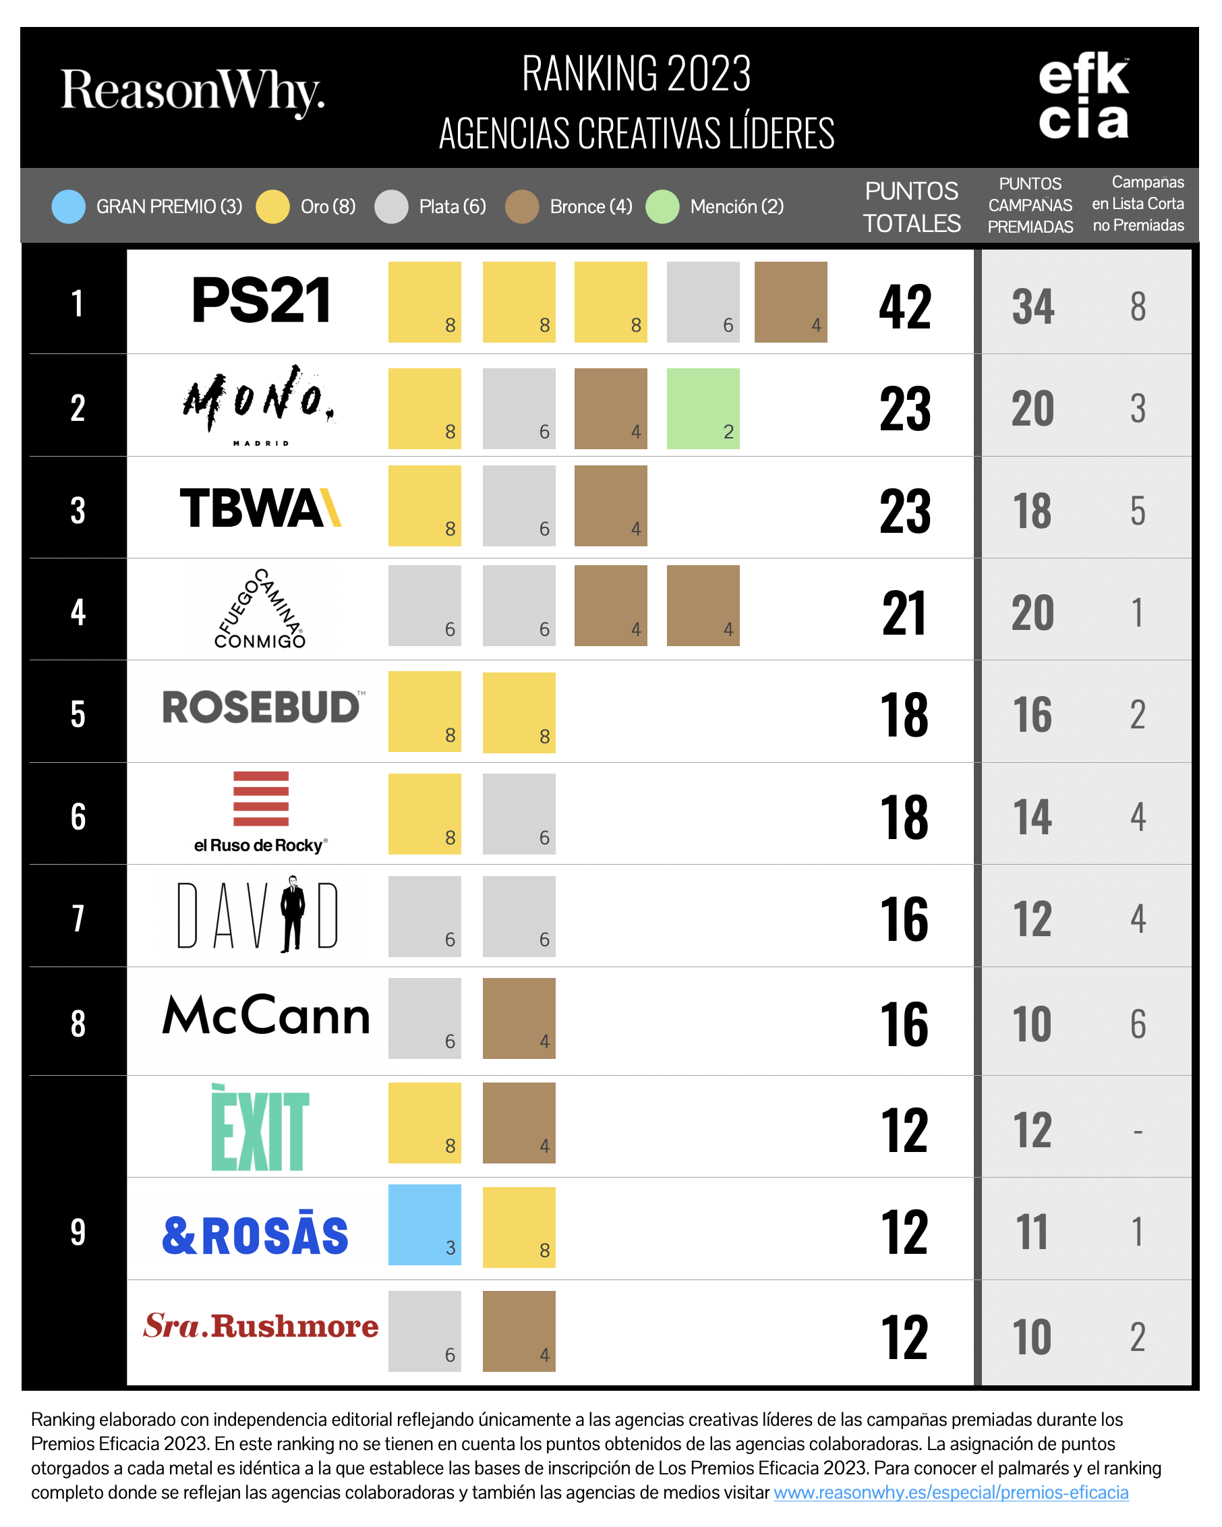Click the TBWA logo

pos(260,508)
